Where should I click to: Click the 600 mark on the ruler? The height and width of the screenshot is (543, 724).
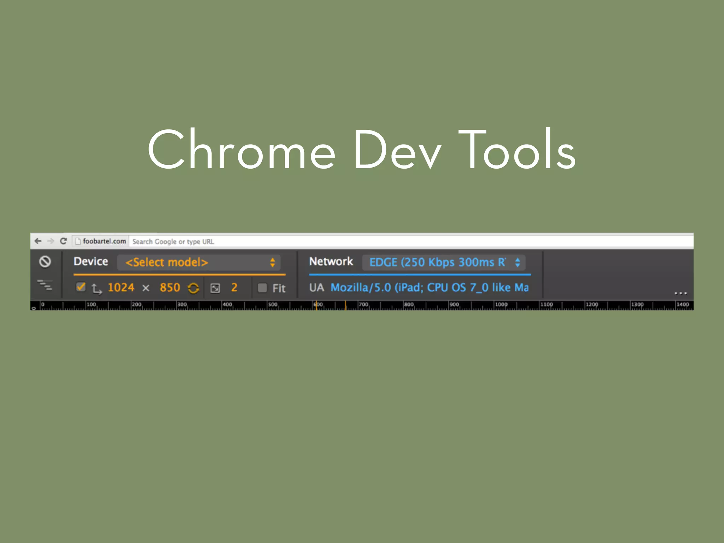click(318, 304)
